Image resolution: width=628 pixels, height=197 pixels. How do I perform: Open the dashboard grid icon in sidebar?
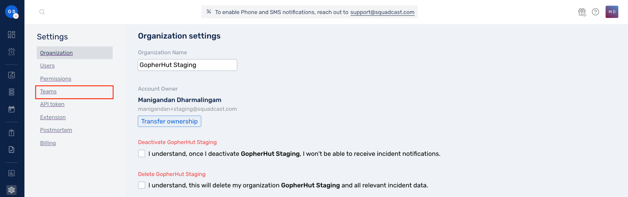[11, 35]
